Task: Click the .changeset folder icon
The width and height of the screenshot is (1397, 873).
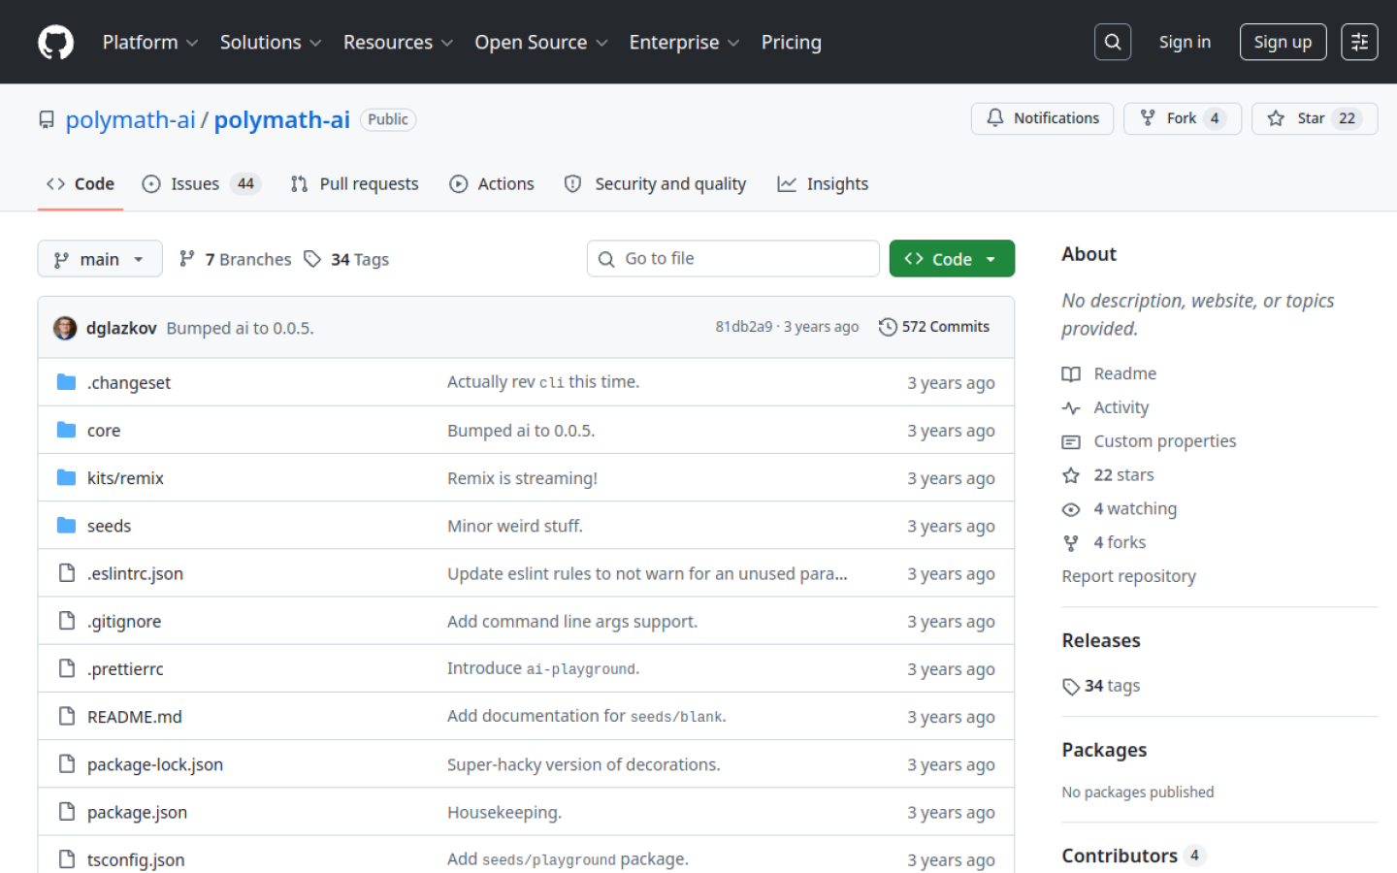Action: pyautogui.click(x=66, y=382)
